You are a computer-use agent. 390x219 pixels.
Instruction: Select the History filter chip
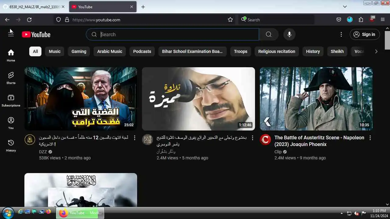click(x=313, y=51)
